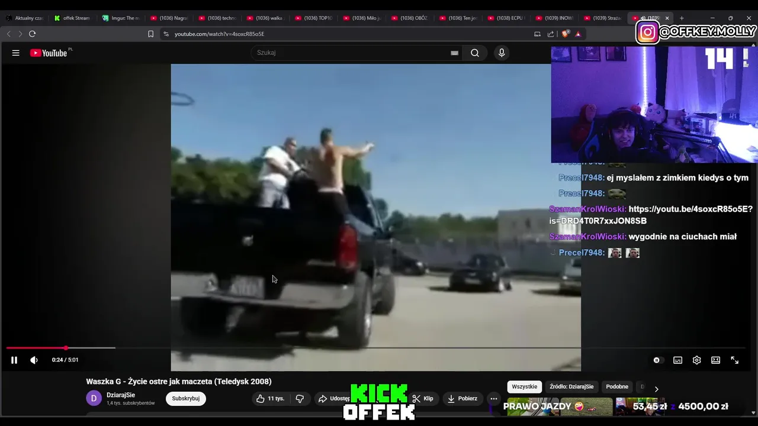758x426 pixels.
Task: Open DziarajSie channel name link
Action: click(121, 395)
